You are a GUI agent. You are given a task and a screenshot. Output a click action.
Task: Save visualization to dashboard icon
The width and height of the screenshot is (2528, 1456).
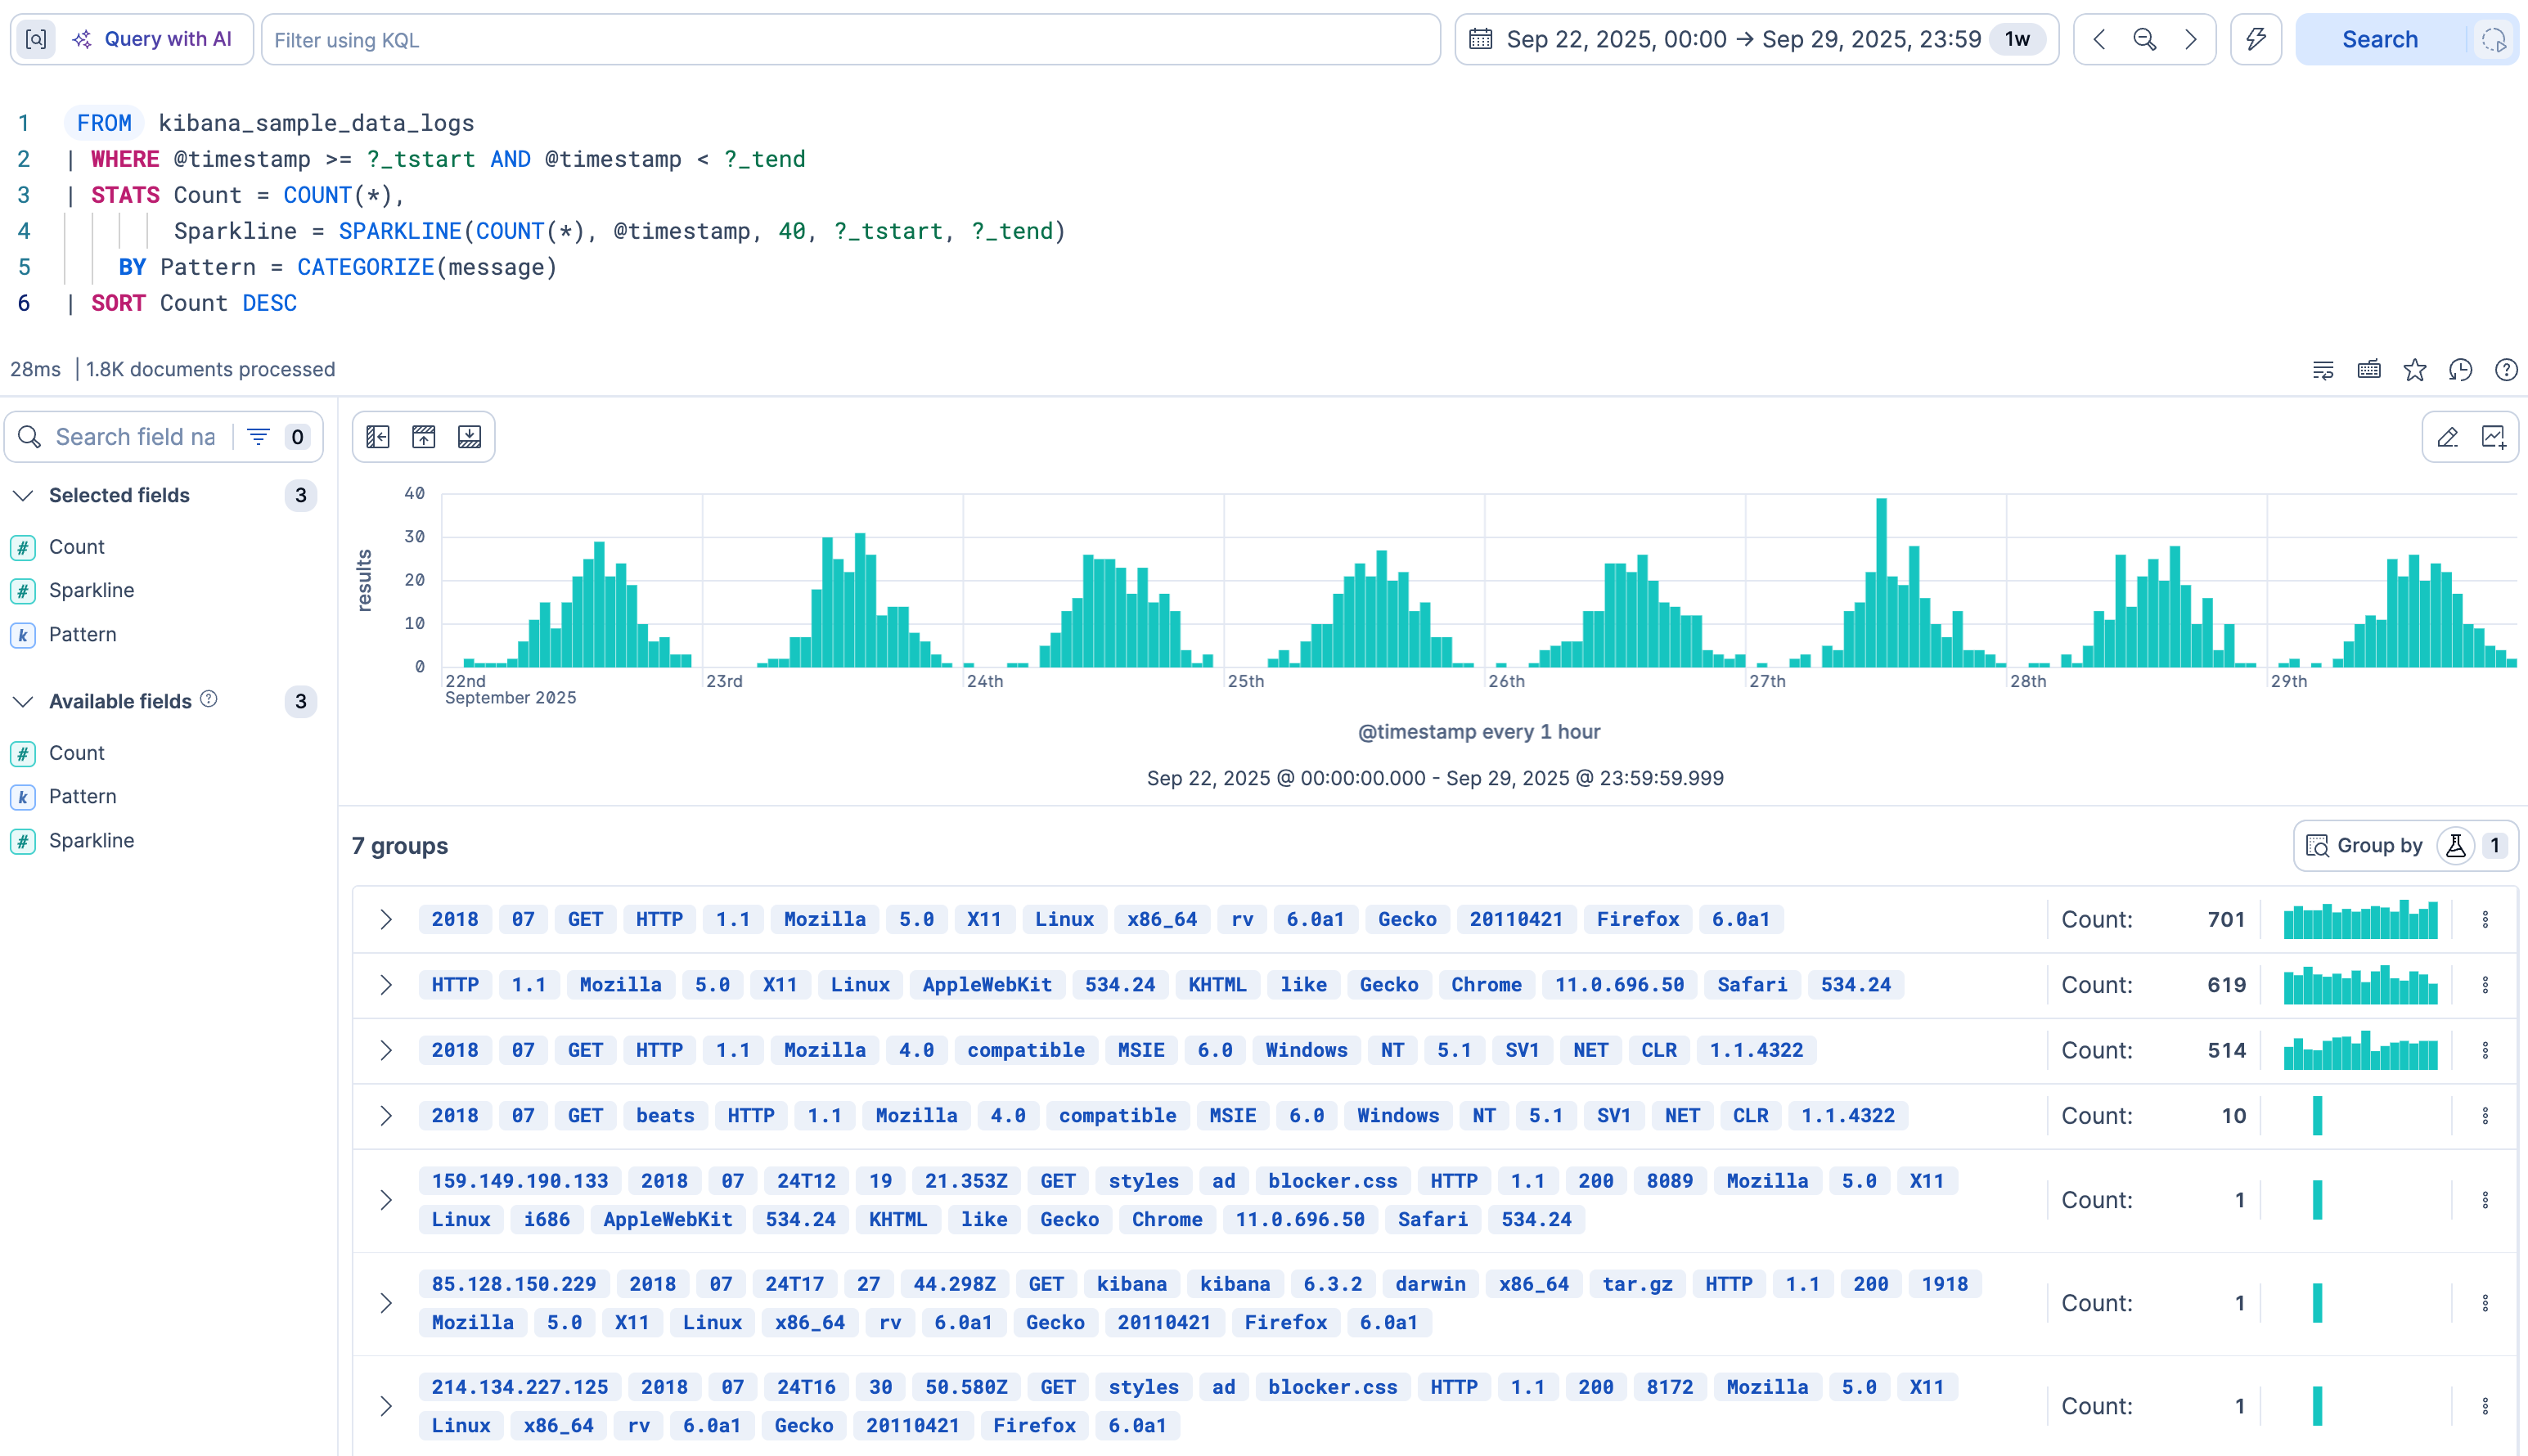pyautogui.click(x=2494, y=437)
